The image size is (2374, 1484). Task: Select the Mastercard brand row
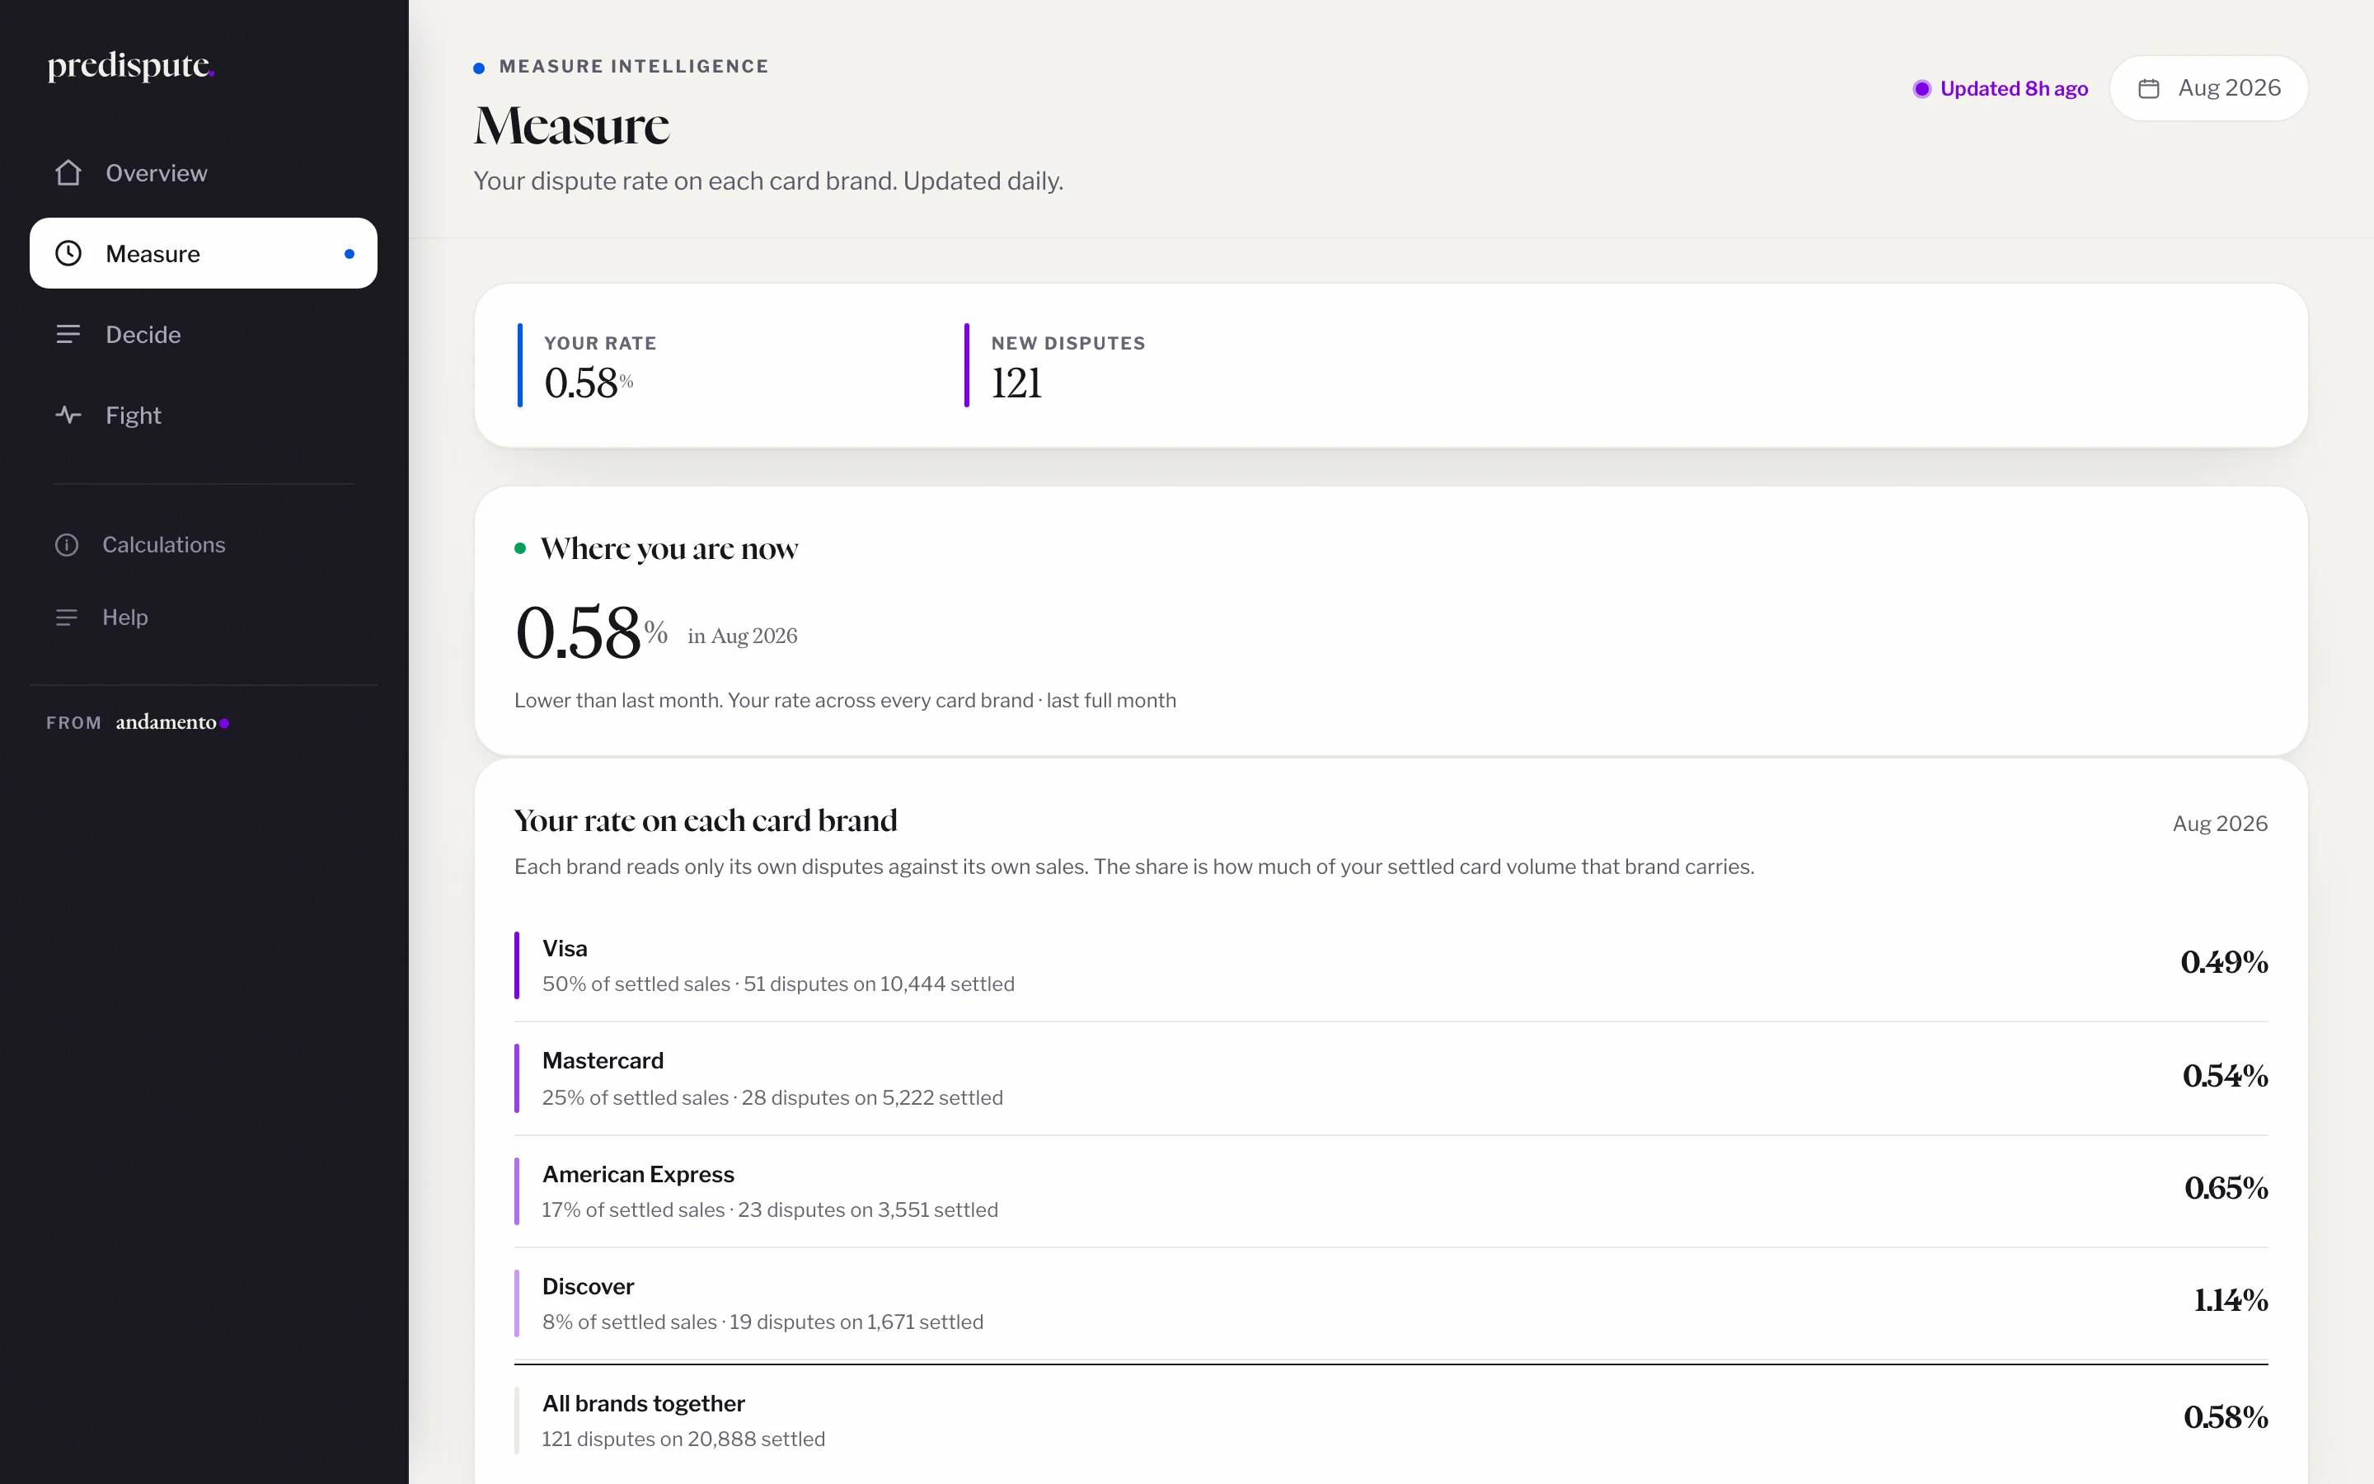pyautogui.click(x=1390, y=1078)
